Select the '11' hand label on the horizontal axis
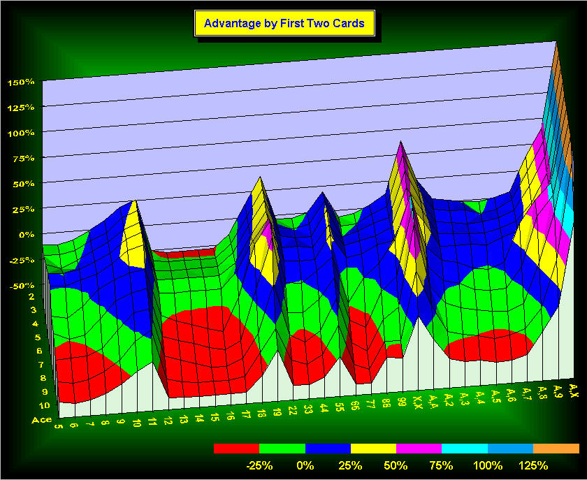587x480 pixels. click(x=152, y=421)
